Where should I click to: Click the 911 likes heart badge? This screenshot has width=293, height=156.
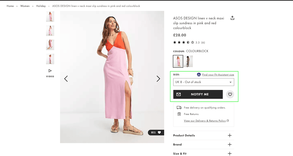click(x=156, y=132)
